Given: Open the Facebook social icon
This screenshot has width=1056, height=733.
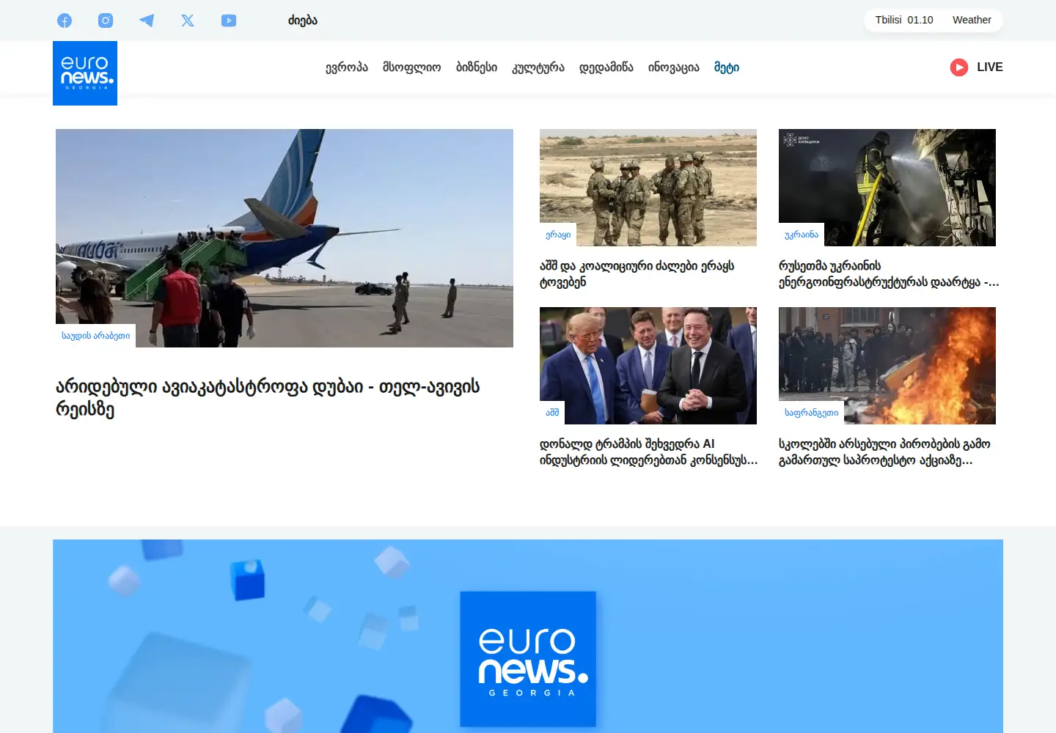Looking at the screenshot, I should [x=65, y=21].
